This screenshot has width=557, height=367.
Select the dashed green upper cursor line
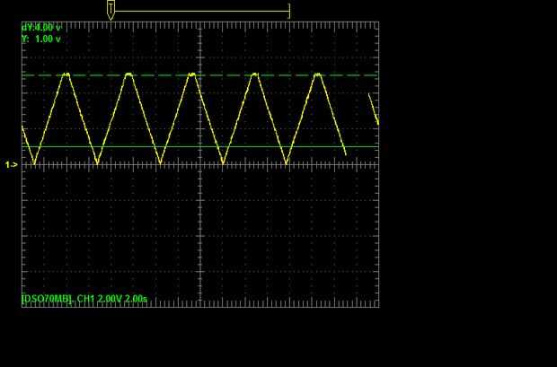pos(200,75)
